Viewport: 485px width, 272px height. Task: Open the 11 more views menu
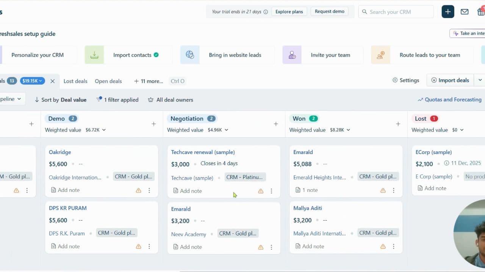[x=147, y=81]
